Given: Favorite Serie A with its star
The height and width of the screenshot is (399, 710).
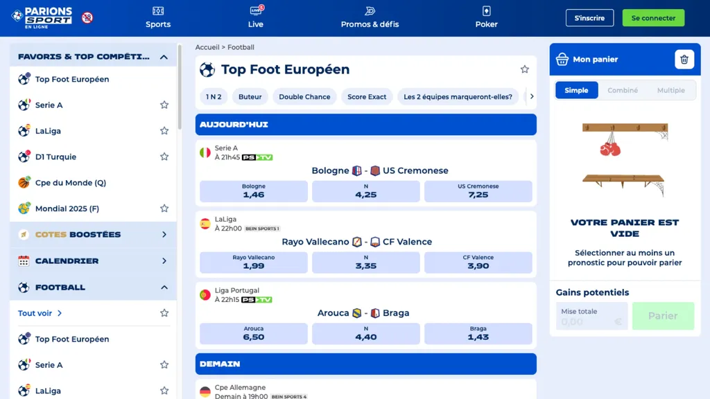Looking at the screenshot, I should (164, 105).
